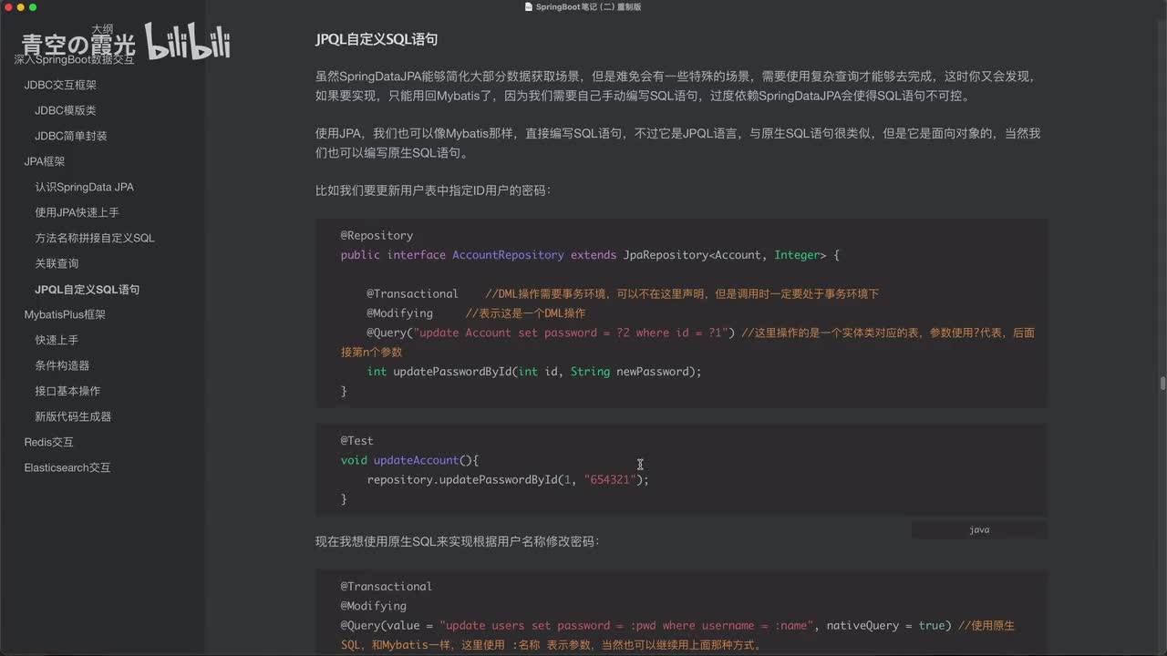
Task: Click the paragraph 比如我们要更新用户表中指定ID用户的密码
Action: 433,190
